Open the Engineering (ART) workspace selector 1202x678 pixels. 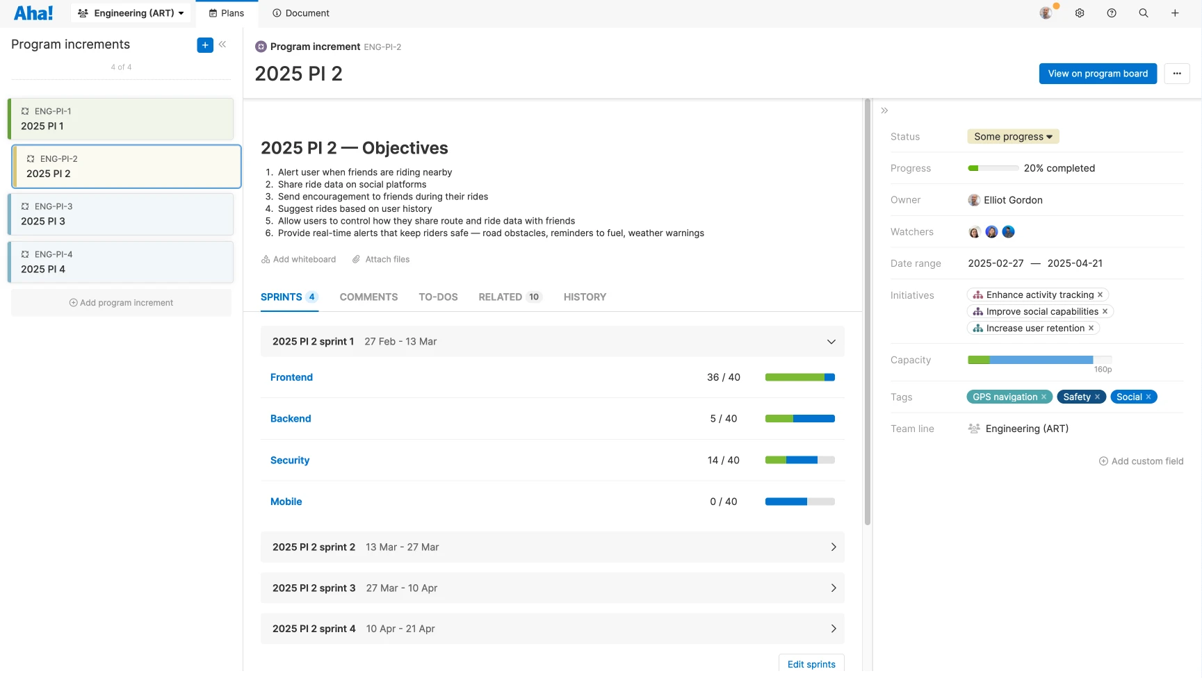(x=130, y=13)
